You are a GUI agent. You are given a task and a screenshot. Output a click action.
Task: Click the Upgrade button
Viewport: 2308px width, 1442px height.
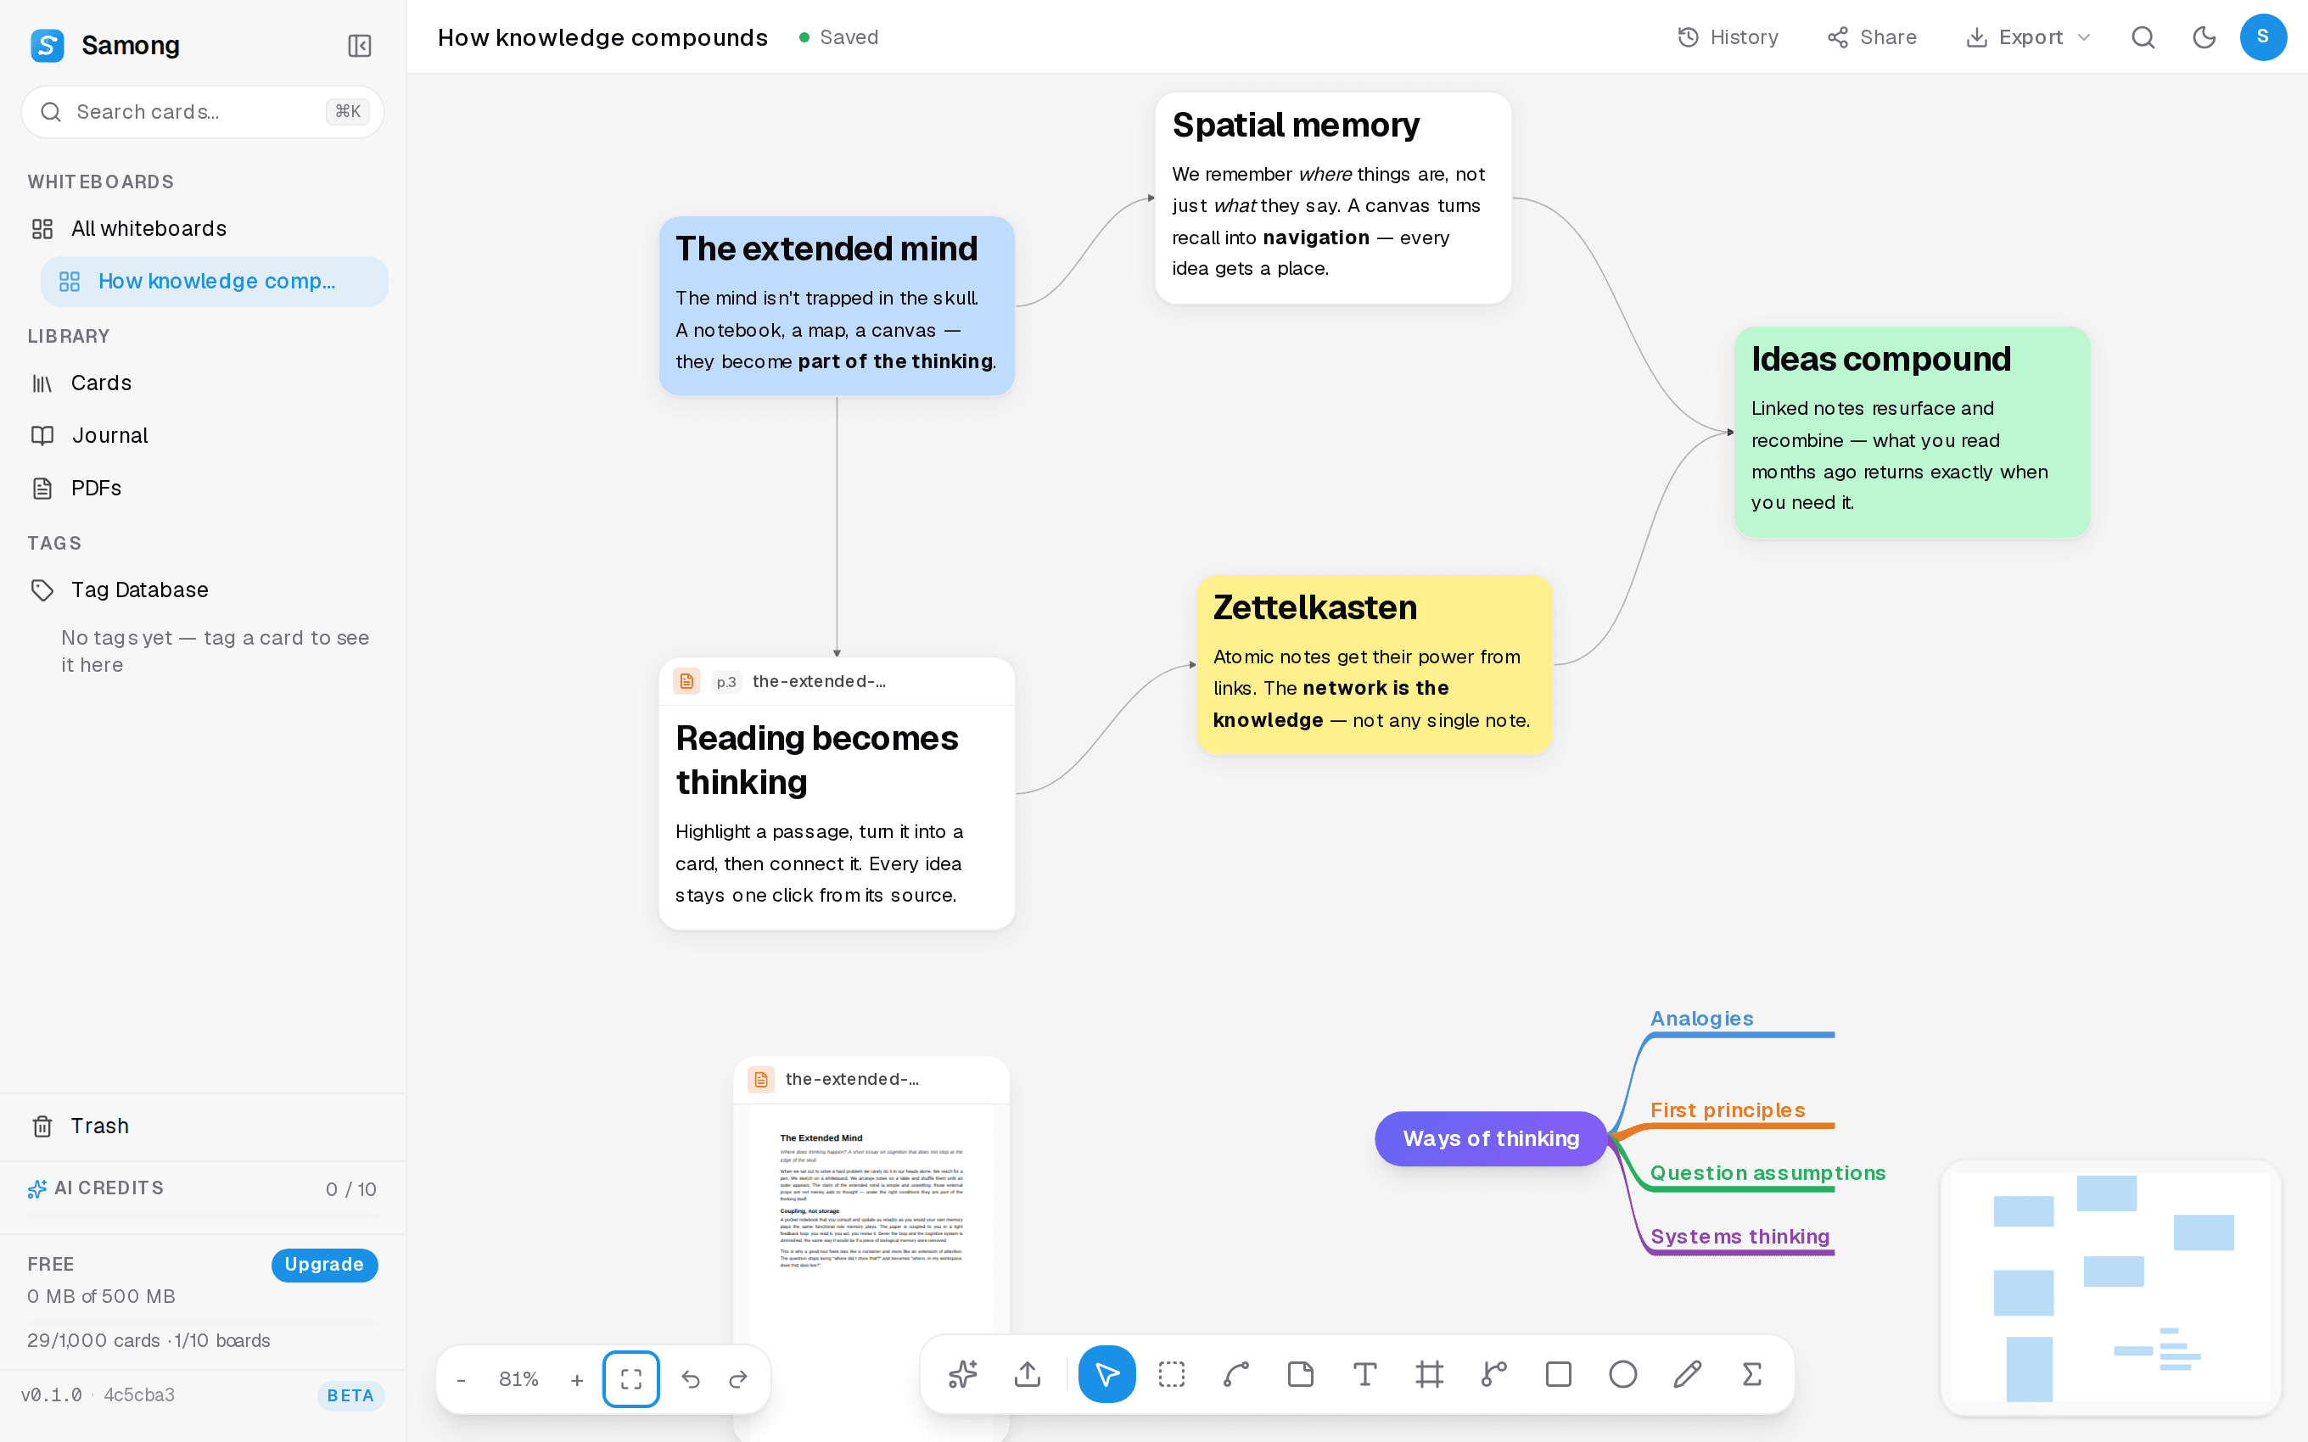click(324, 1265)
